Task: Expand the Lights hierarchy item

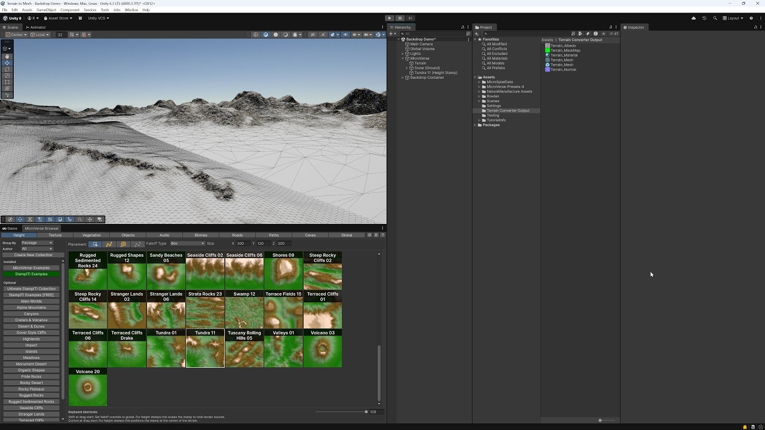Action: 403,54
